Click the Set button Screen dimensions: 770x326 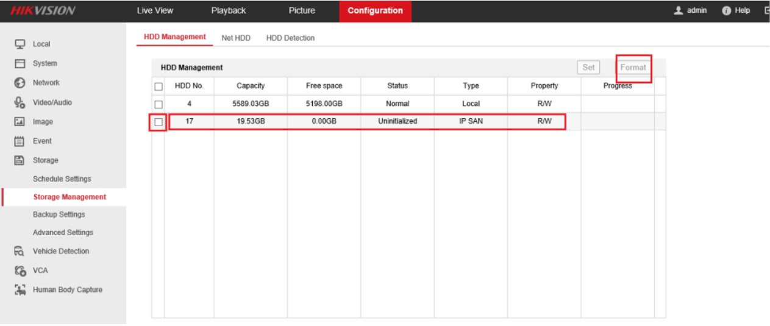[588, 68]
